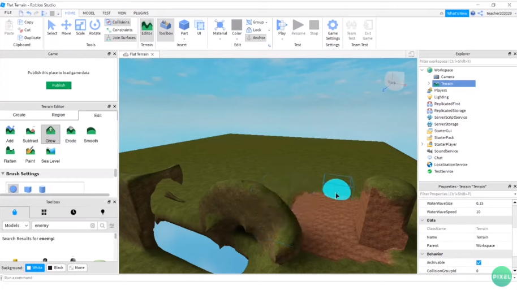517x290 pixels.
Task: Choose the cube brush shape
Action: [x=28, y=189]
